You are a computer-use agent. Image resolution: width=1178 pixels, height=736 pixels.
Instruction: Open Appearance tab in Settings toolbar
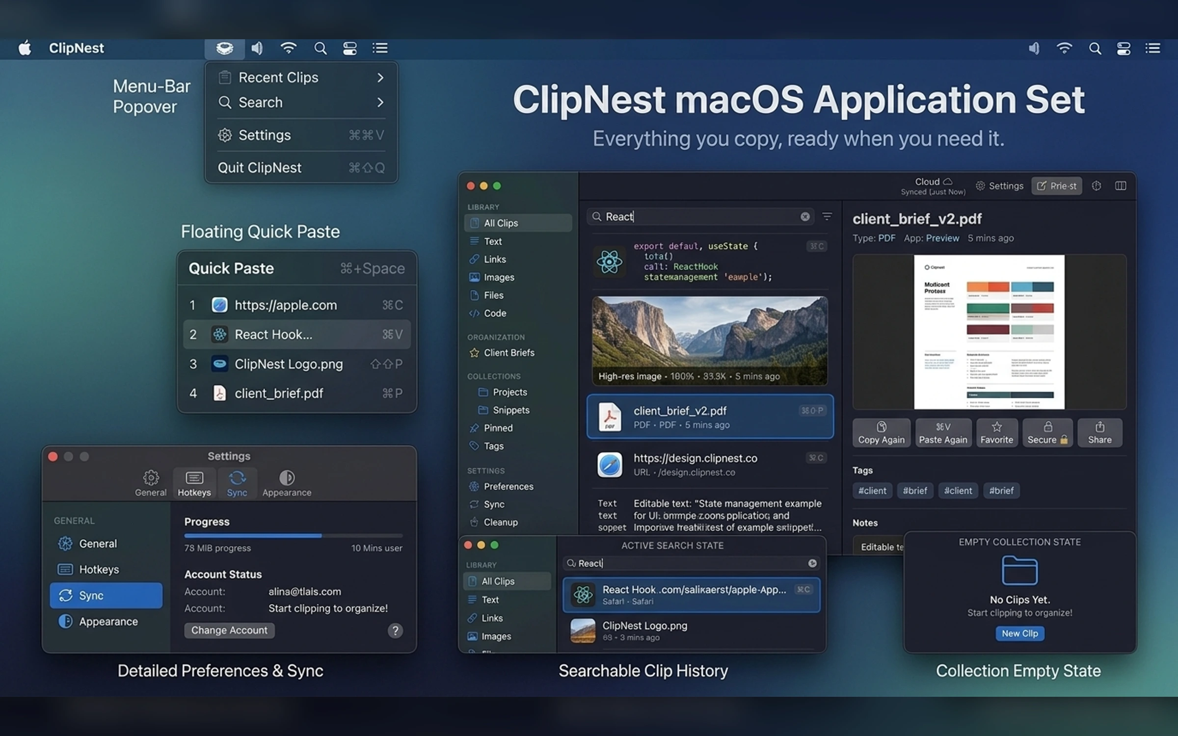click(287, 483)
